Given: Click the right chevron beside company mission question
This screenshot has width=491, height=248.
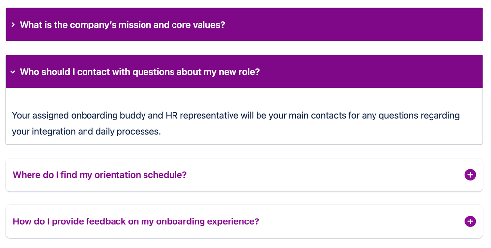Looking at the screenshot, I should tap(13, 25).
